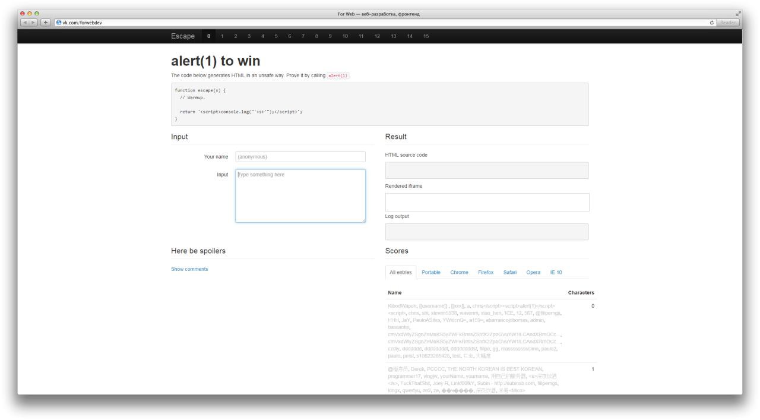Open the Escape home link
The width and height of the screenshot is (760, 420).
pos(183,36)
